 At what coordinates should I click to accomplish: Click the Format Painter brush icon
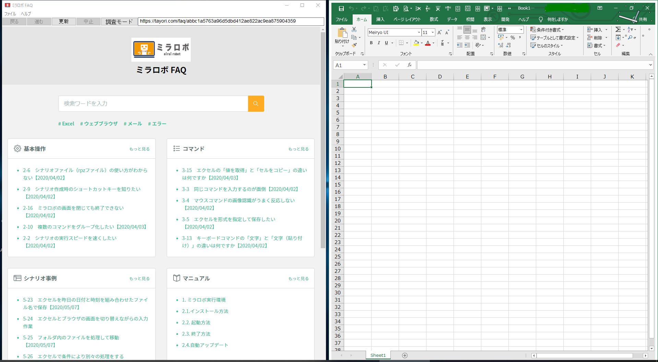pyautogui.click(x=354, y=45)
